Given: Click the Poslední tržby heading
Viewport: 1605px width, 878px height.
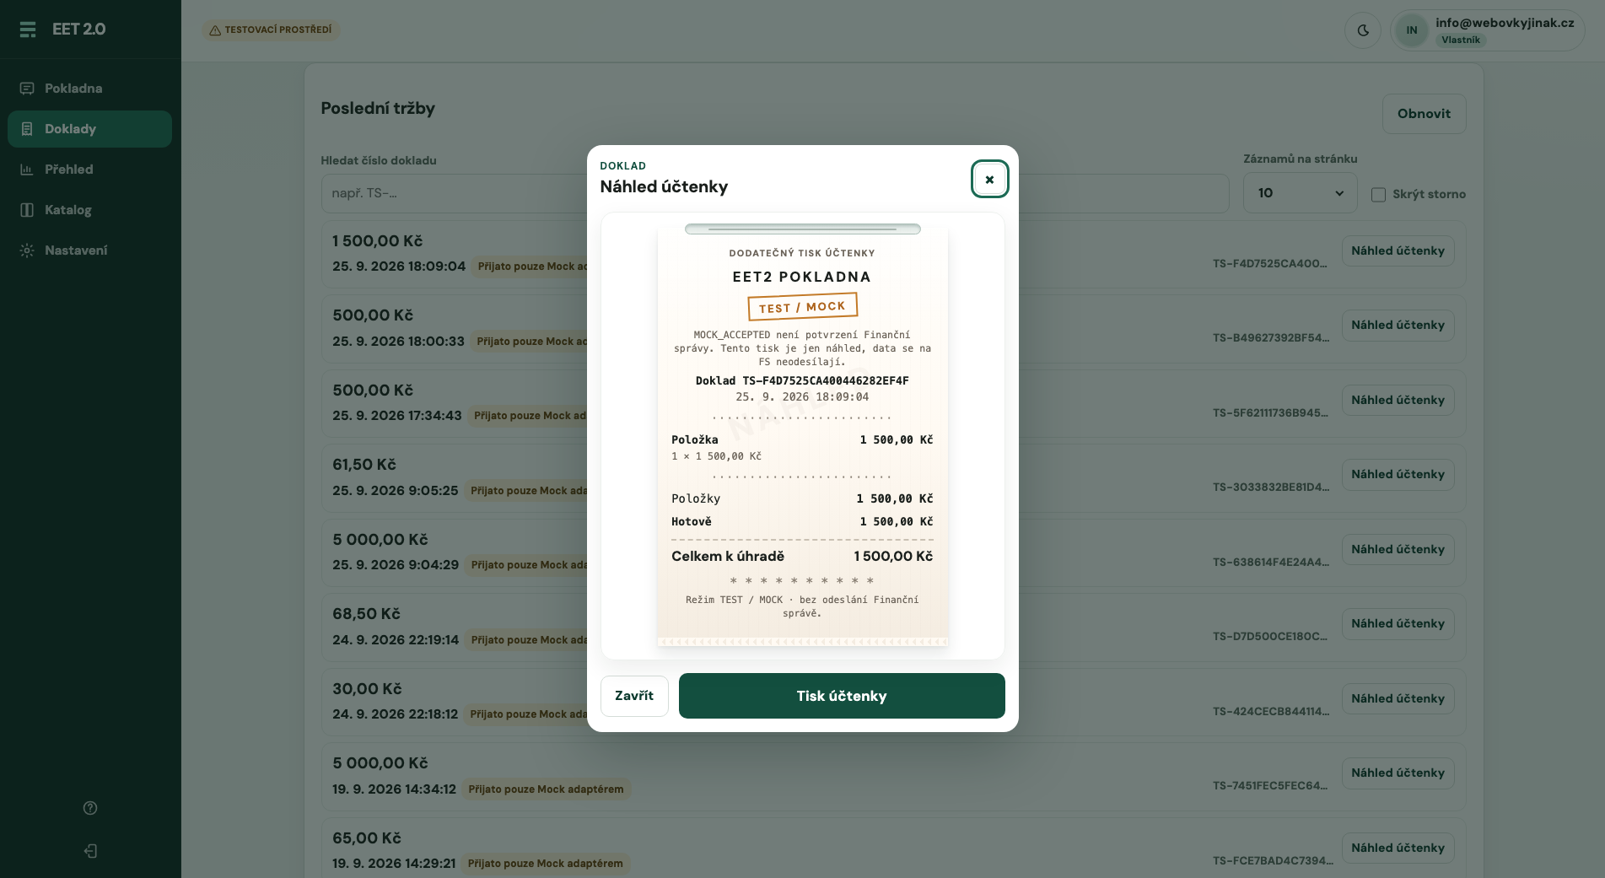Looking at the screenshot, I should tap(378, 108).
